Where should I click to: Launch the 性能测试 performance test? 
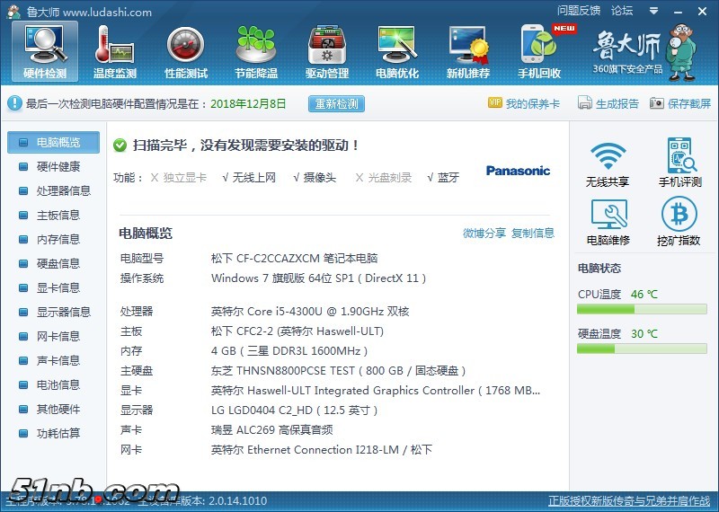pos(185,51)
